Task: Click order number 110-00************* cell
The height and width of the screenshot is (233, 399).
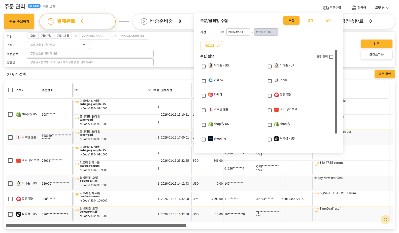Action: point(56,184)
